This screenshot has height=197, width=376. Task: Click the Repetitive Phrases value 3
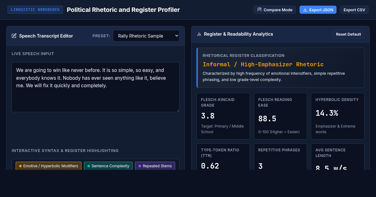click(260, 166)
